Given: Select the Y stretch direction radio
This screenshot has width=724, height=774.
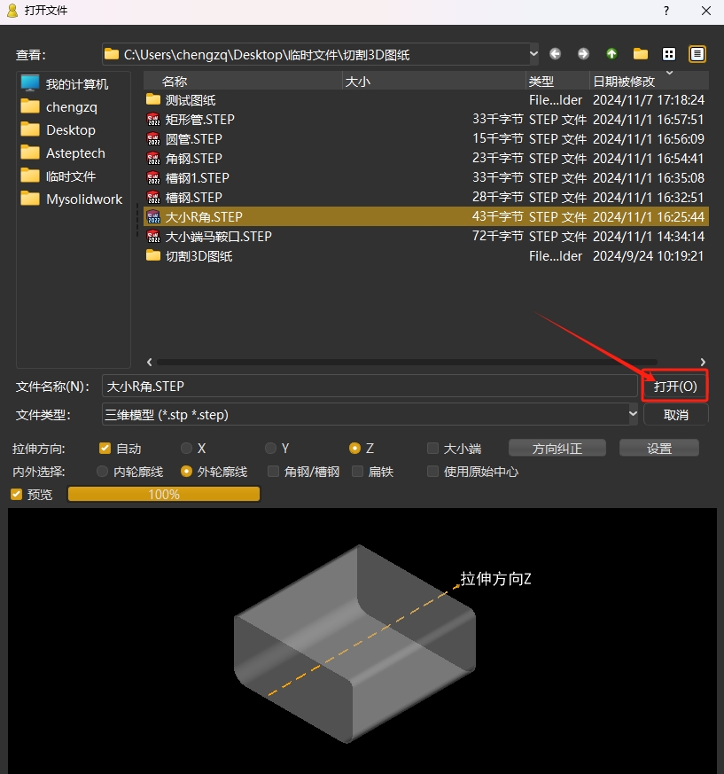Looking at the screenshot, I should point(270,449).
